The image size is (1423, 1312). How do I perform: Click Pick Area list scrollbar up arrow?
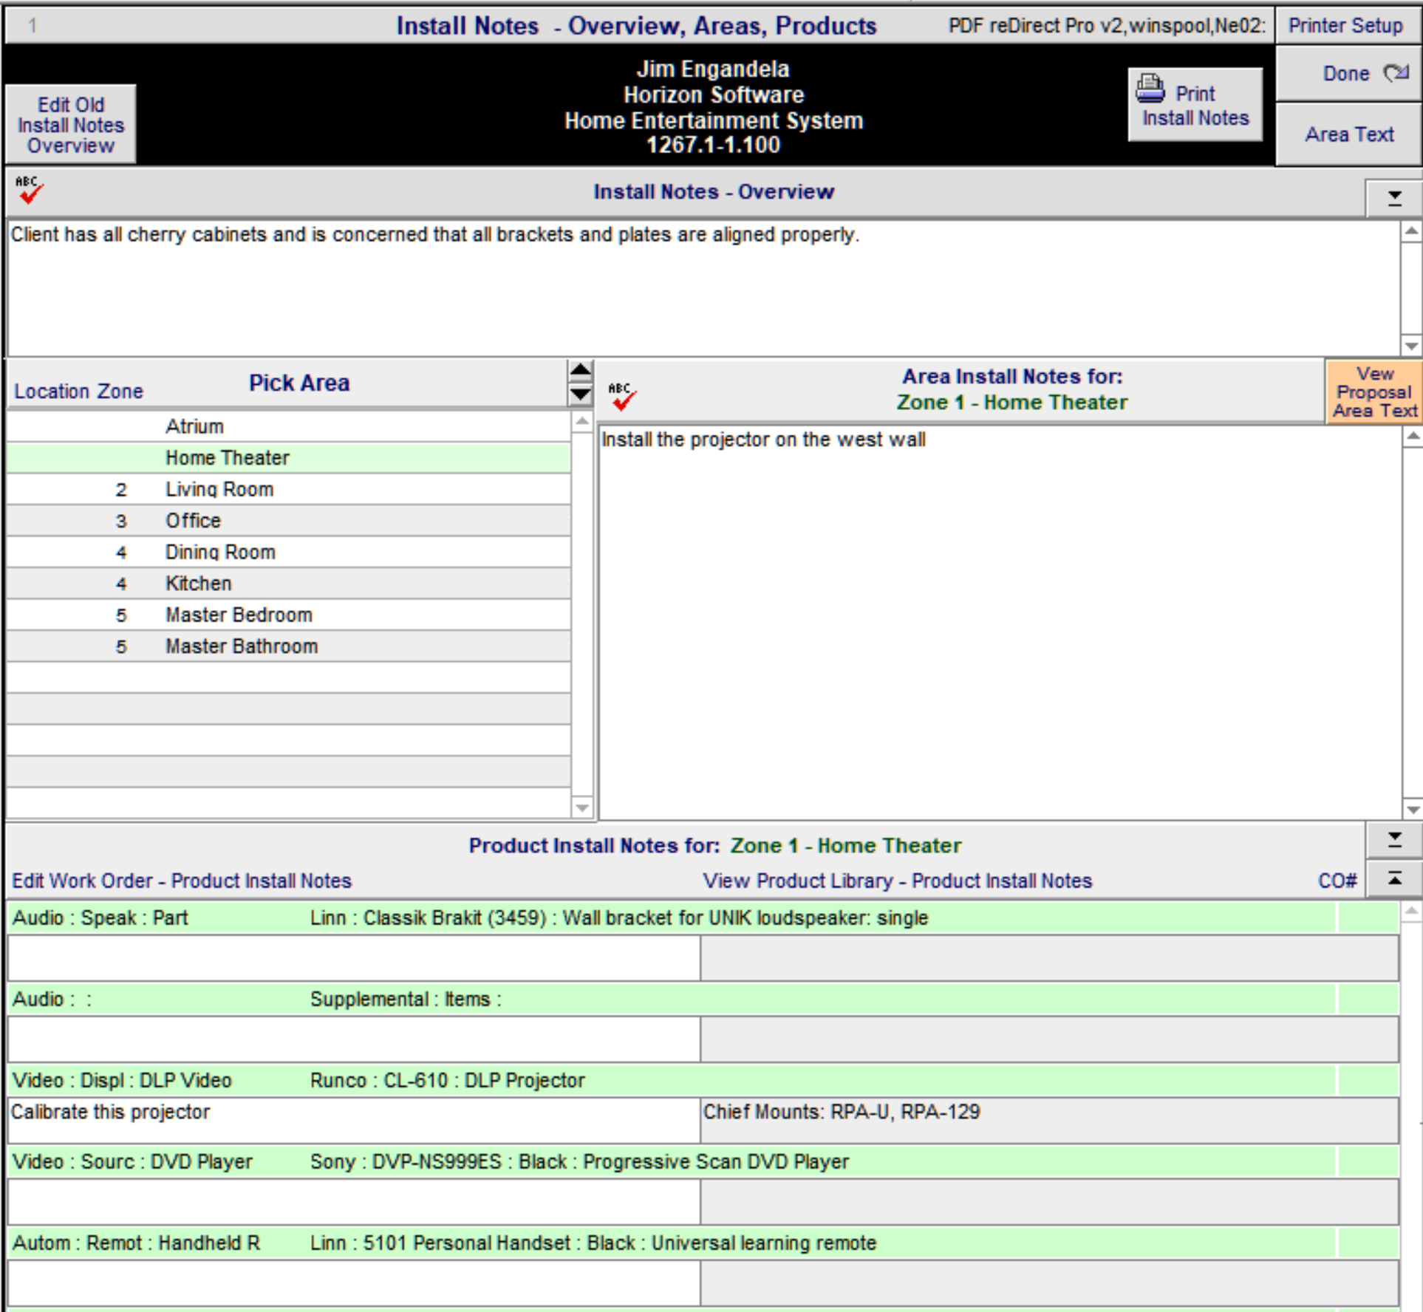[582, 421]
